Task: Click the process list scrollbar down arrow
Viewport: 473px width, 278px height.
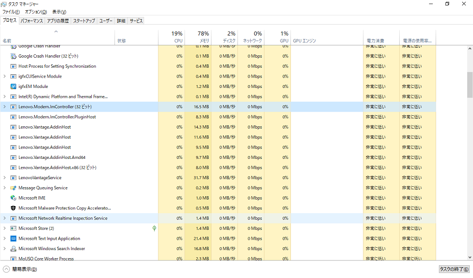Action: pos(470,257)
